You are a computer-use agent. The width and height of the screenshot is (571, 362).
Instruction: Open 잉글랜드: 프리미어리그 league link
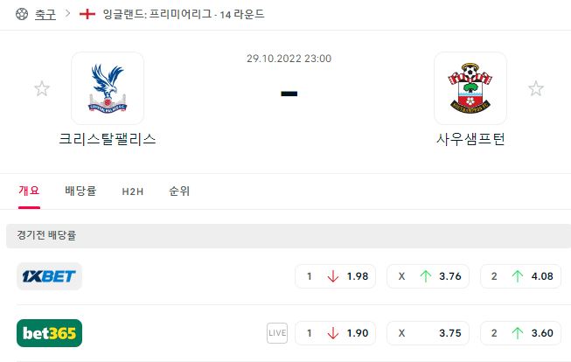(157, 14)
